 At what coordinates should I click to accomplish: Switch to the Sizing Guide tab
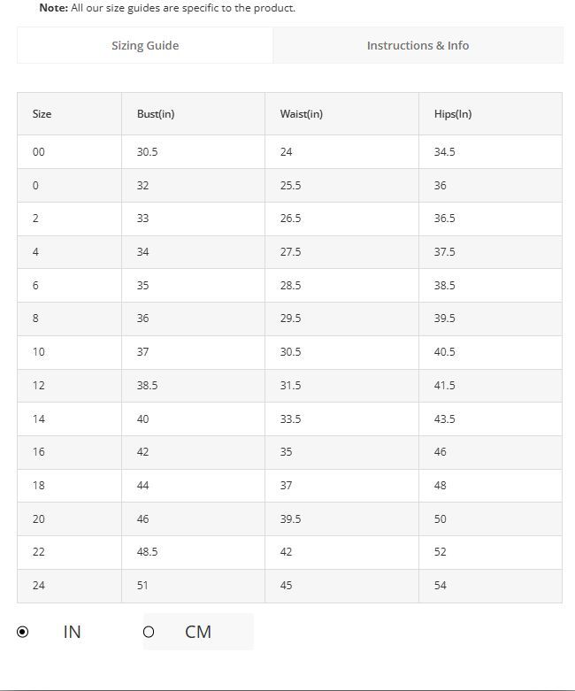(145, 45)
